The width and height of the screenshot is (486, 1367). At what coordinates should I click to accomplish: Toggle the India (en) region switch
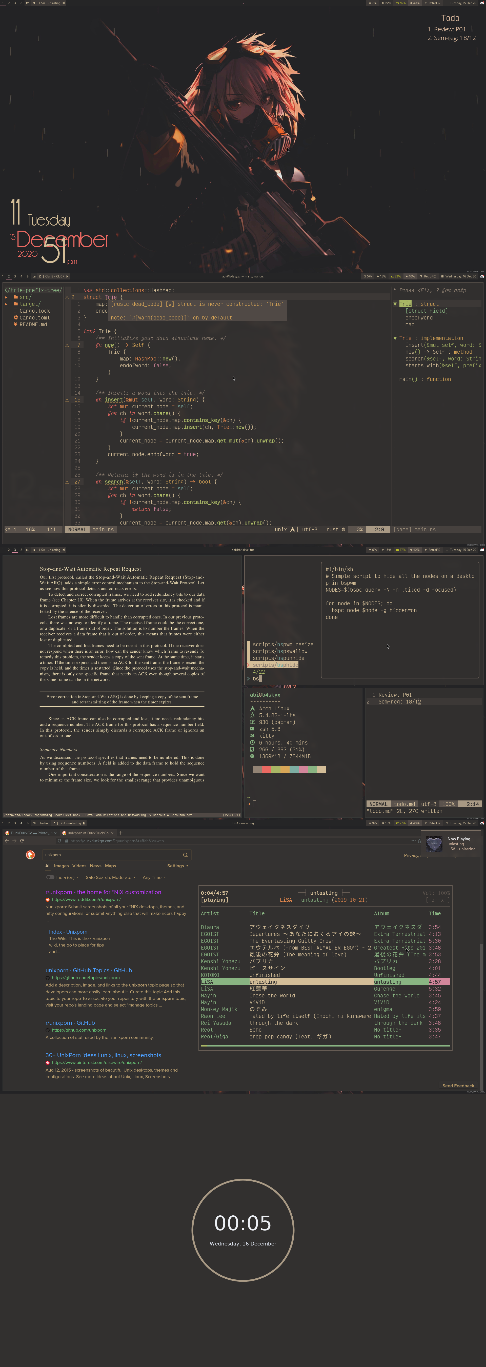(50, 877)
